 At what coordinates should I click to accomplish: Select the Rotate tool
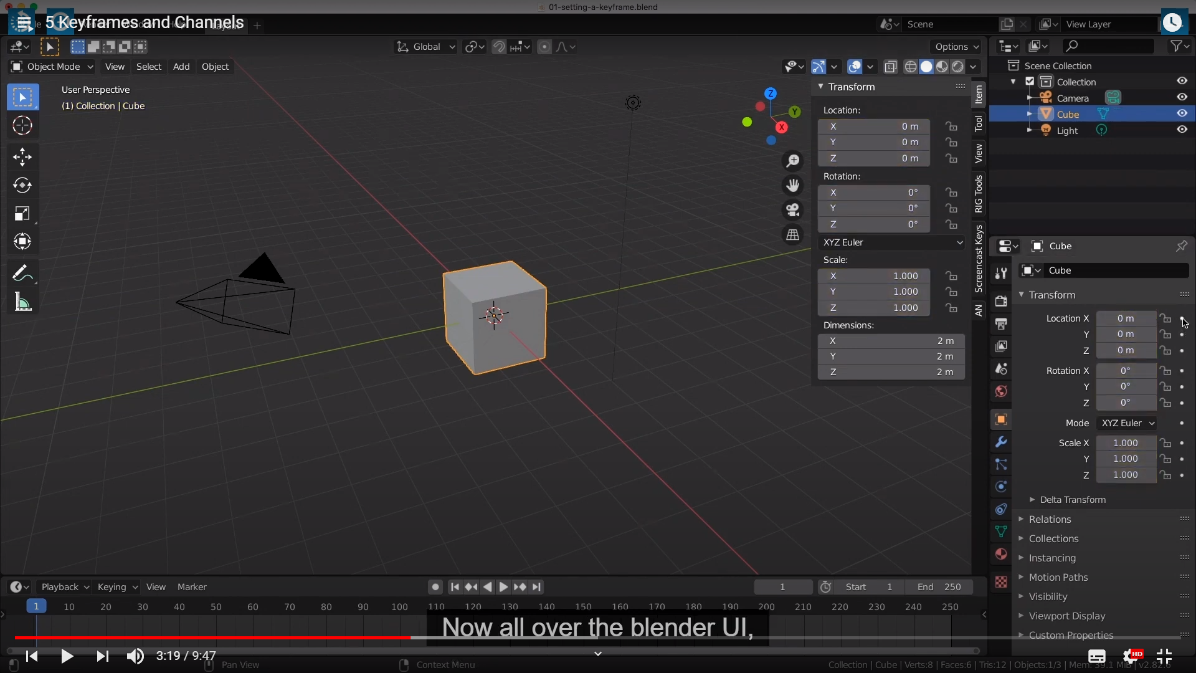coord(22,185)
